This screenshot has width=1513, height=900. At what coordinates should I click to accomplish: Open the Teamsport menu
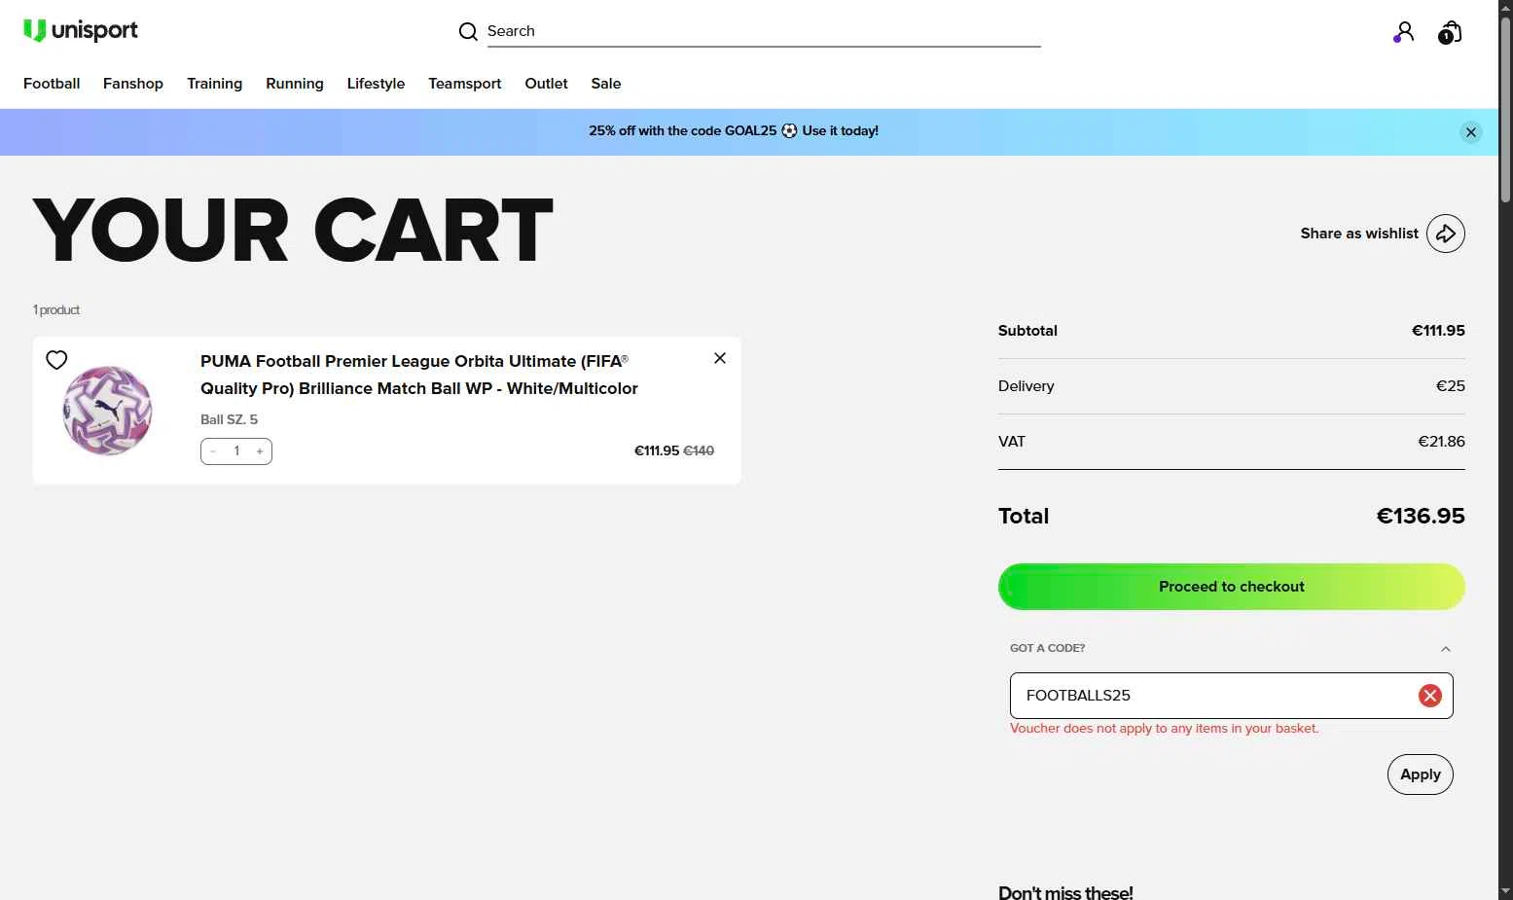465,84
